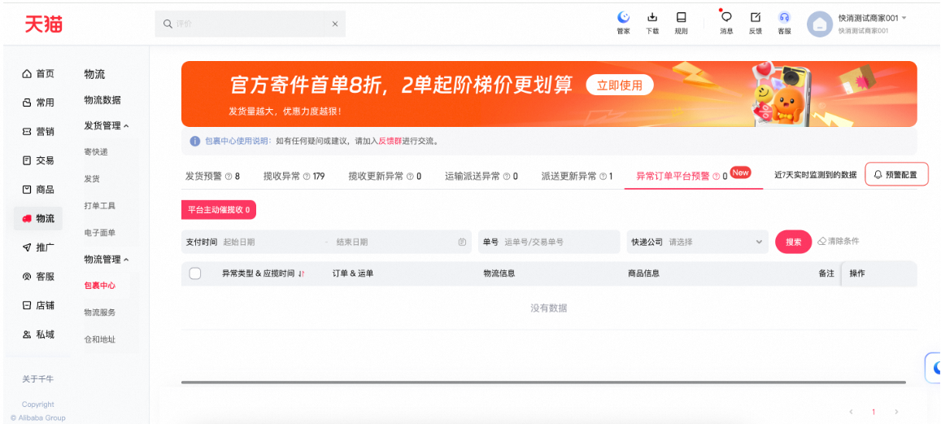Go to 首页 in the sidebar

39,74
